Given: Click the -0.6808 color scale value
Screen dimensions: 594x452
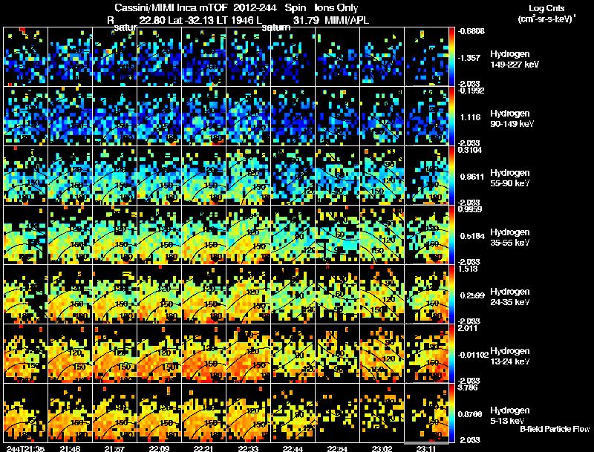Looking at the screenshot, I should pyautogui.click(x=471, y=31).
